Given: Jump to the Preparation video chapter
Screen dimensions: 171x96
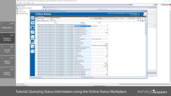Looking at the screenshot, I should (x=7, y=27).
